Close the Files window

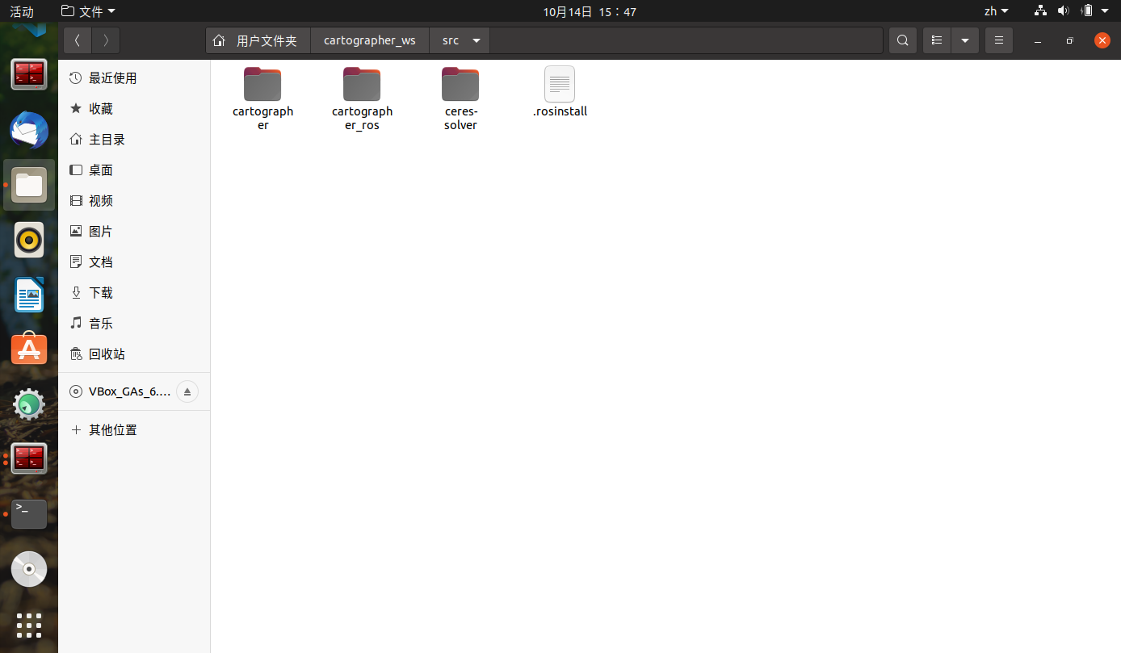pos(1102,40)
